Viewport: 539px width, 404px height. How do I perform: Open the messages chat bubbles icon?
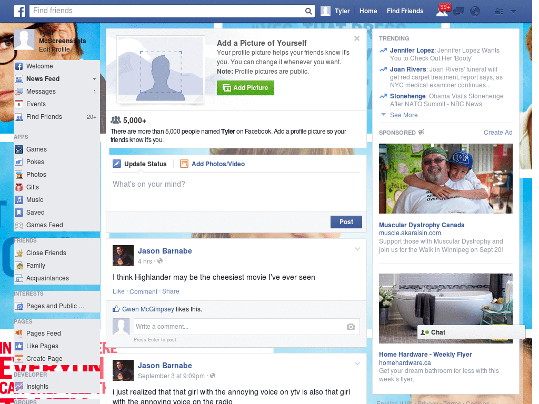(458, 12)
